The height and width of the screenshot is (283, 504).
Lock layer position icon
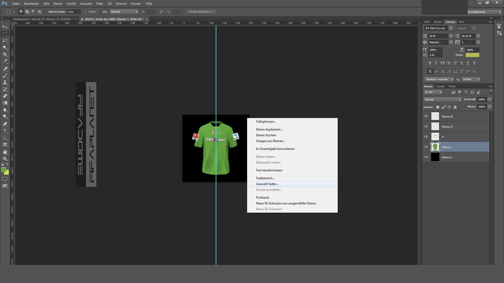point(449,107)
